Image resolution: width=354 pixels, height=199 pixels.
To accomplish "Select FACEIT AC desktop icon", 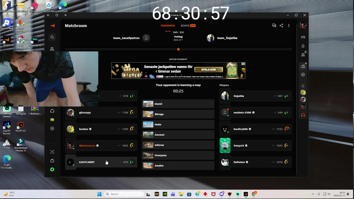I will point(21,127).
